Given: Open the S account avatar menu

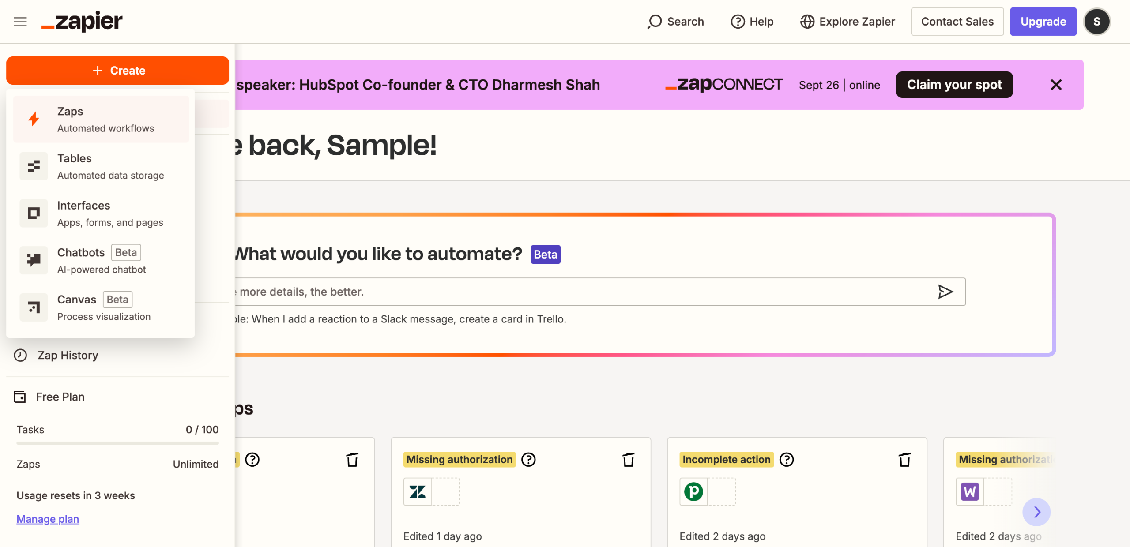Looking at the screenshot, I should tap(1096, 22).
